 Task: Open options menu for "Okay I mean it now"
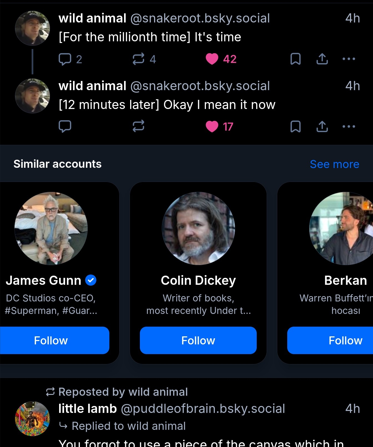tap(349, 127)
